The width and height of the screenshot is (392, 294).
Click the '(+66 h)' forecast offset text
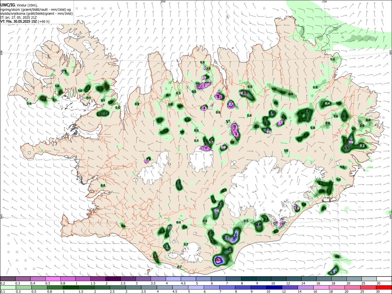point(44,21)
